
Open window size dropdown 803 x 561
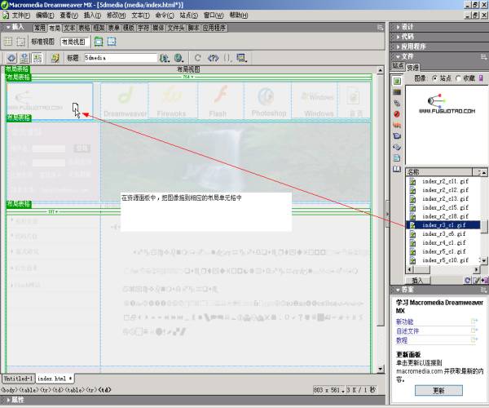pos(329,390)
